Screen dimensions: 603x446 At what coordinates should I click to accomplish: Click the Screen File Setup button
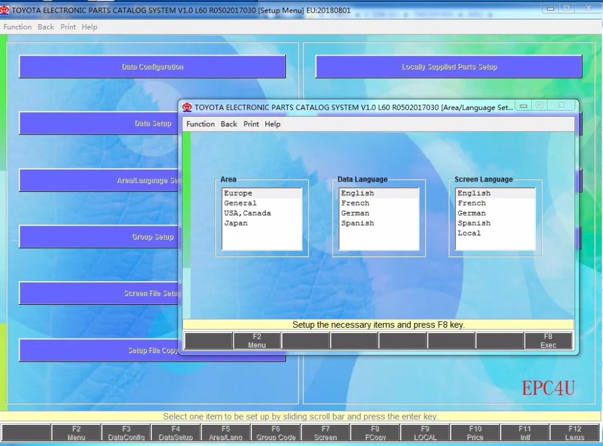point(99,293)
